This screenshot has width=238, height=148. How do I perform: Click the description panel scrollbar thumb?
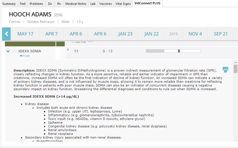click(236, 69)
